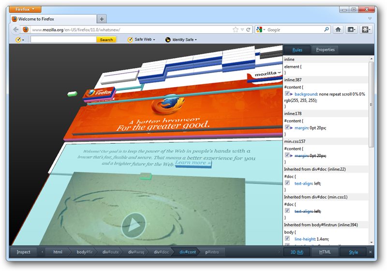
Task: Open the Google search engine selector
Action: click(261, 30)
